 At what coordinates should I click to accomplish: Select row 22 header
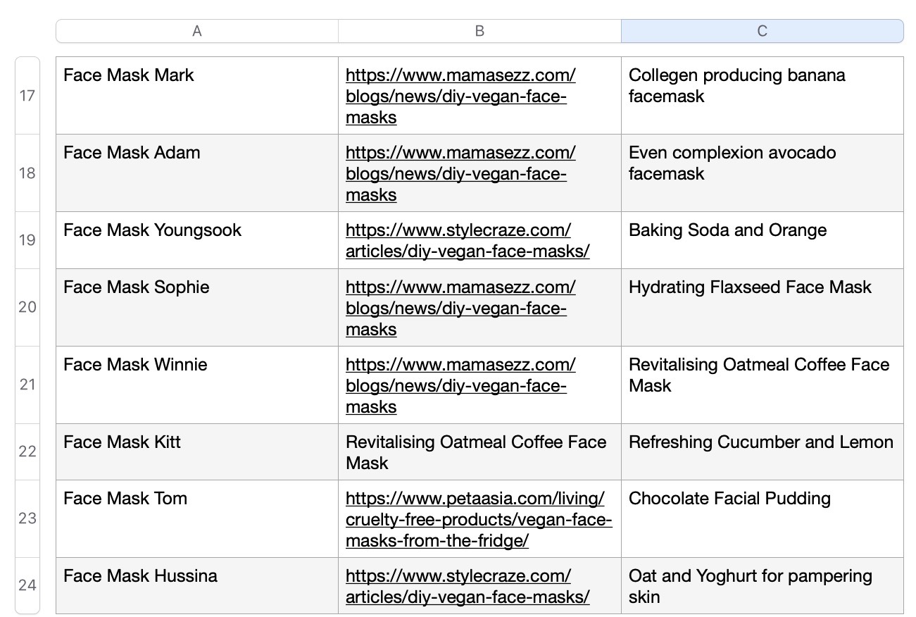pyautogui.click(x=27, y=451)
